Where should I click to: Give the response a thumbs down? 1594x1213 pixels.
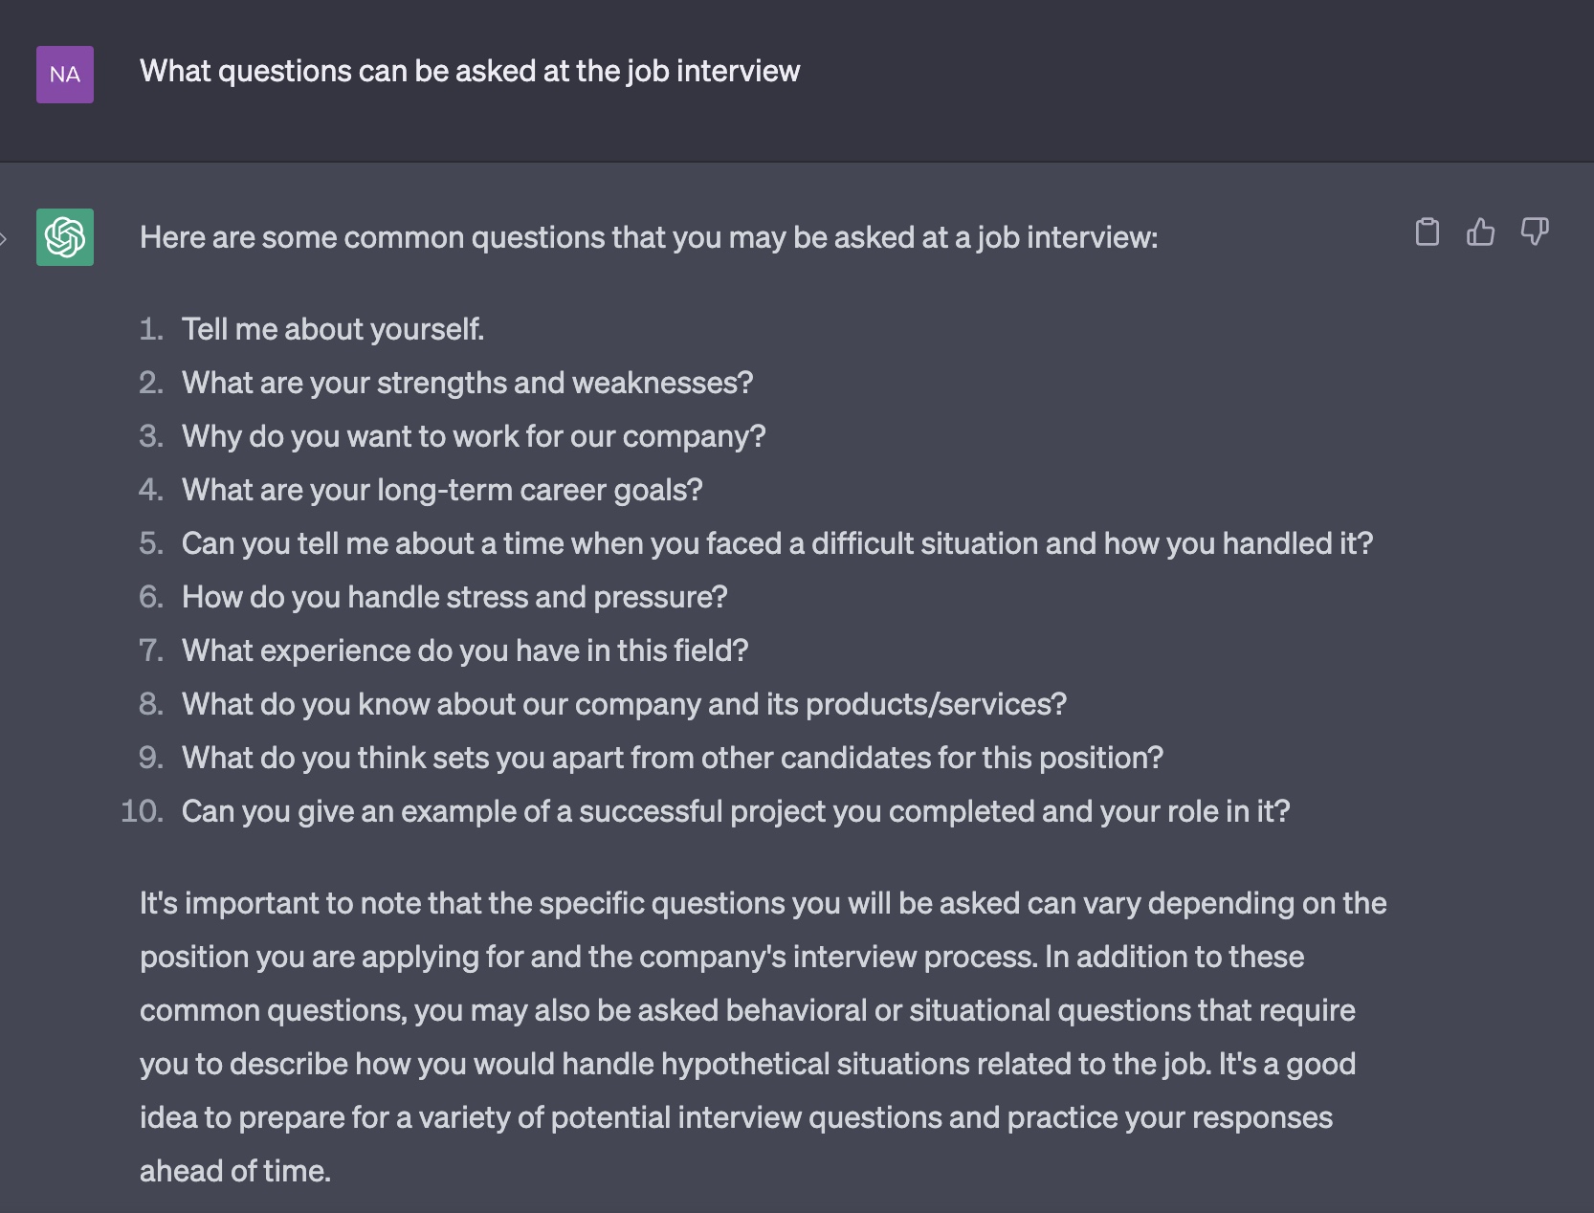click(1535, 232)
